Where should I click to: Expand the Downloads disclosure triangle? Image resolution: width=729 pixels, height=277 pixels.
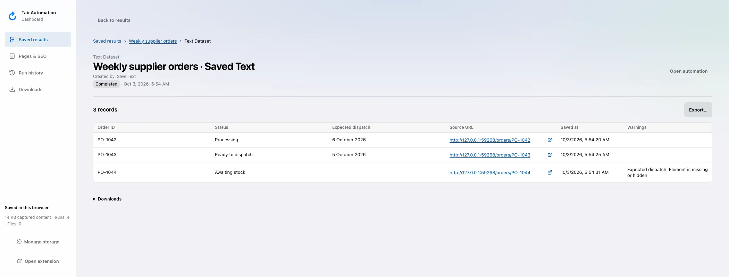coord(94,199)
